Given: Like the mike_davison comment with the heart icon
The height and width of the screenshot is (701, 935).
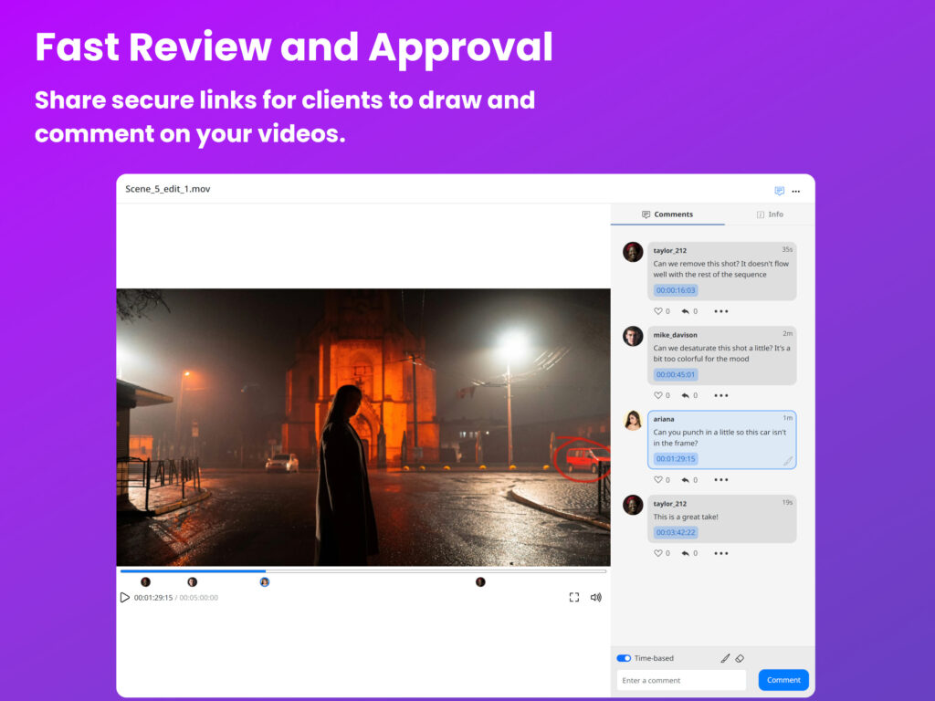Looking at the screenshot, I should pos(657,395).
